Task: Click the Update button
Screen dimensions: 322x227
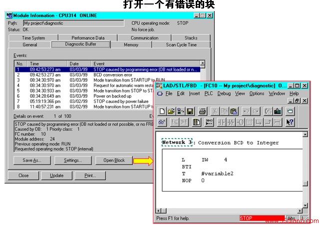Action: (x=57, y=175)
